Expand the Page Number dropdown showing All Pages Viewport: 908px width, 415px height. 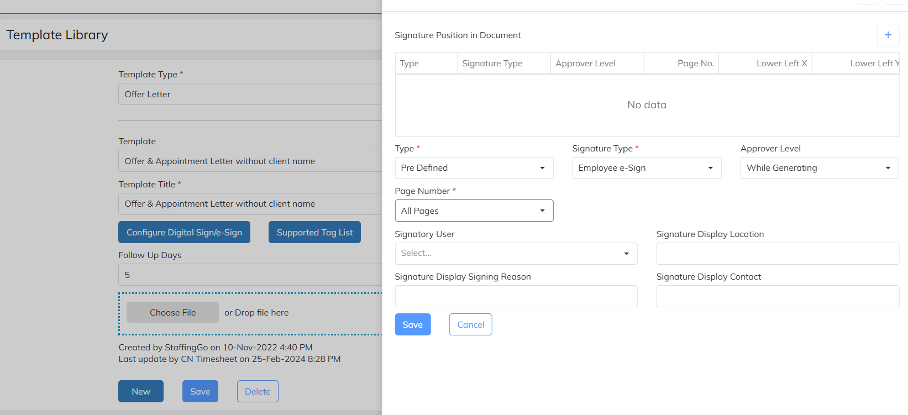(x=474, y=211)
